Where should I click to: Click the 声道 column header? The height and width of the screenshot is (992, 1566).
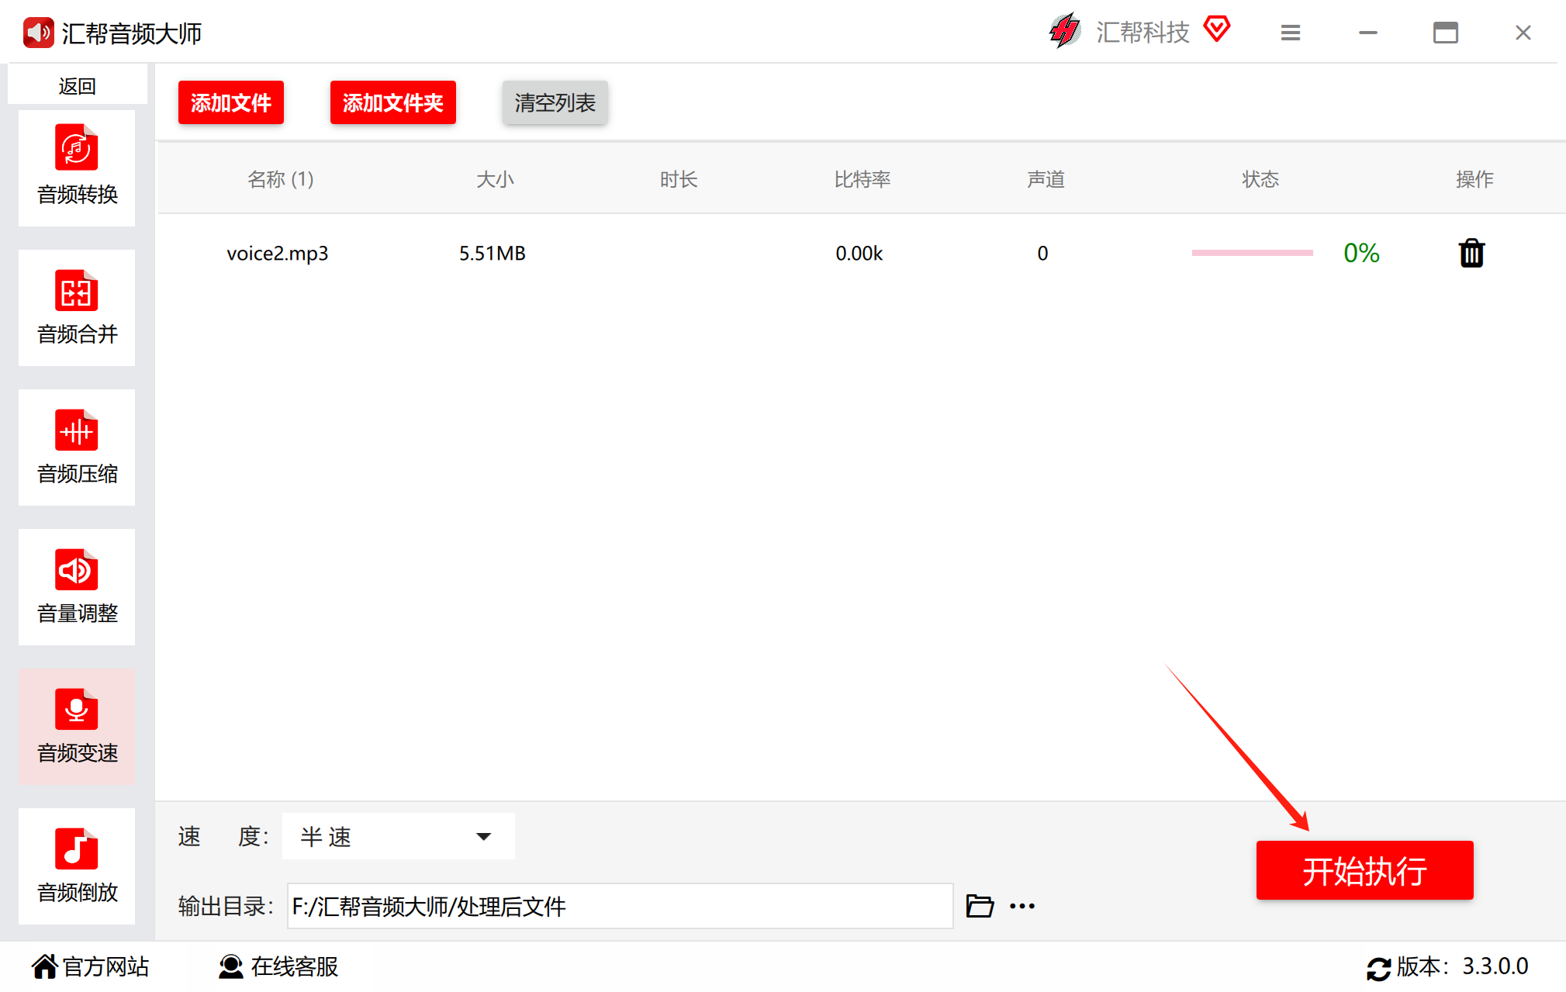tap(1046, 179)
